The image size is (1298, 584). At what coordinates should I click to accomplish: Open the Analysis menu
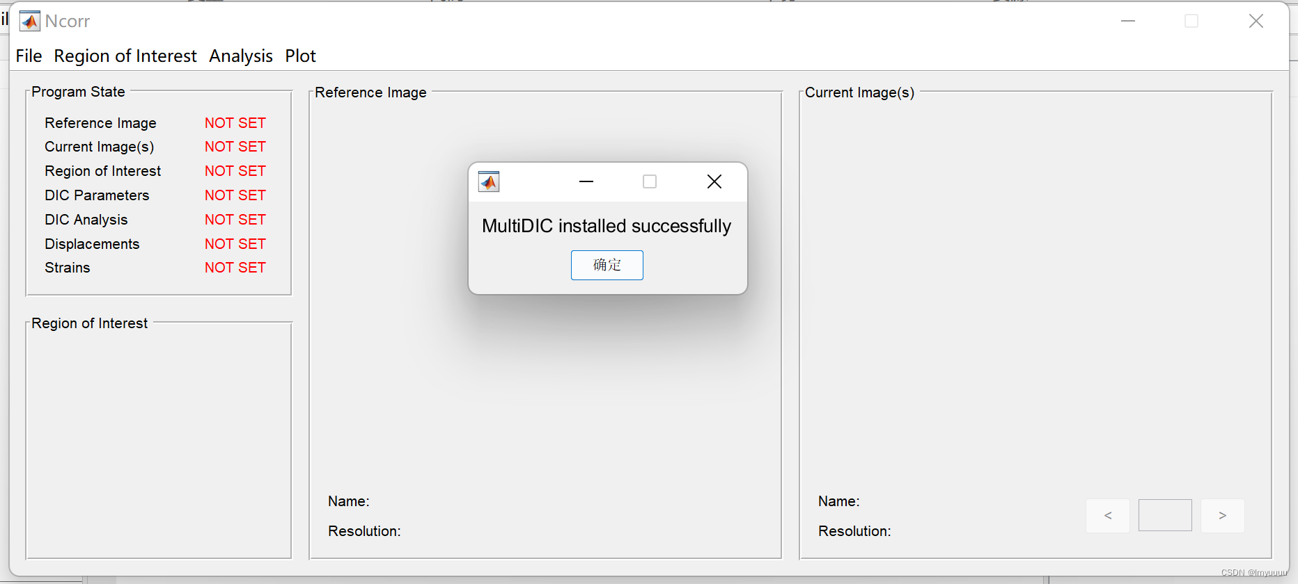pyautogui.click(x=240, y=56)
